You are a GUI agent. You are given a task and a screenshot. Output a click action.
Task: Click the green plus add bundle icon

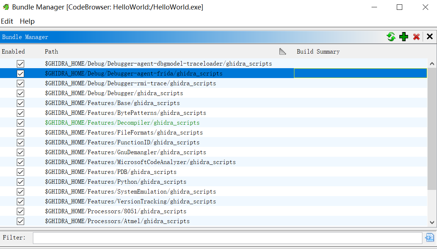tap(404, 37)
